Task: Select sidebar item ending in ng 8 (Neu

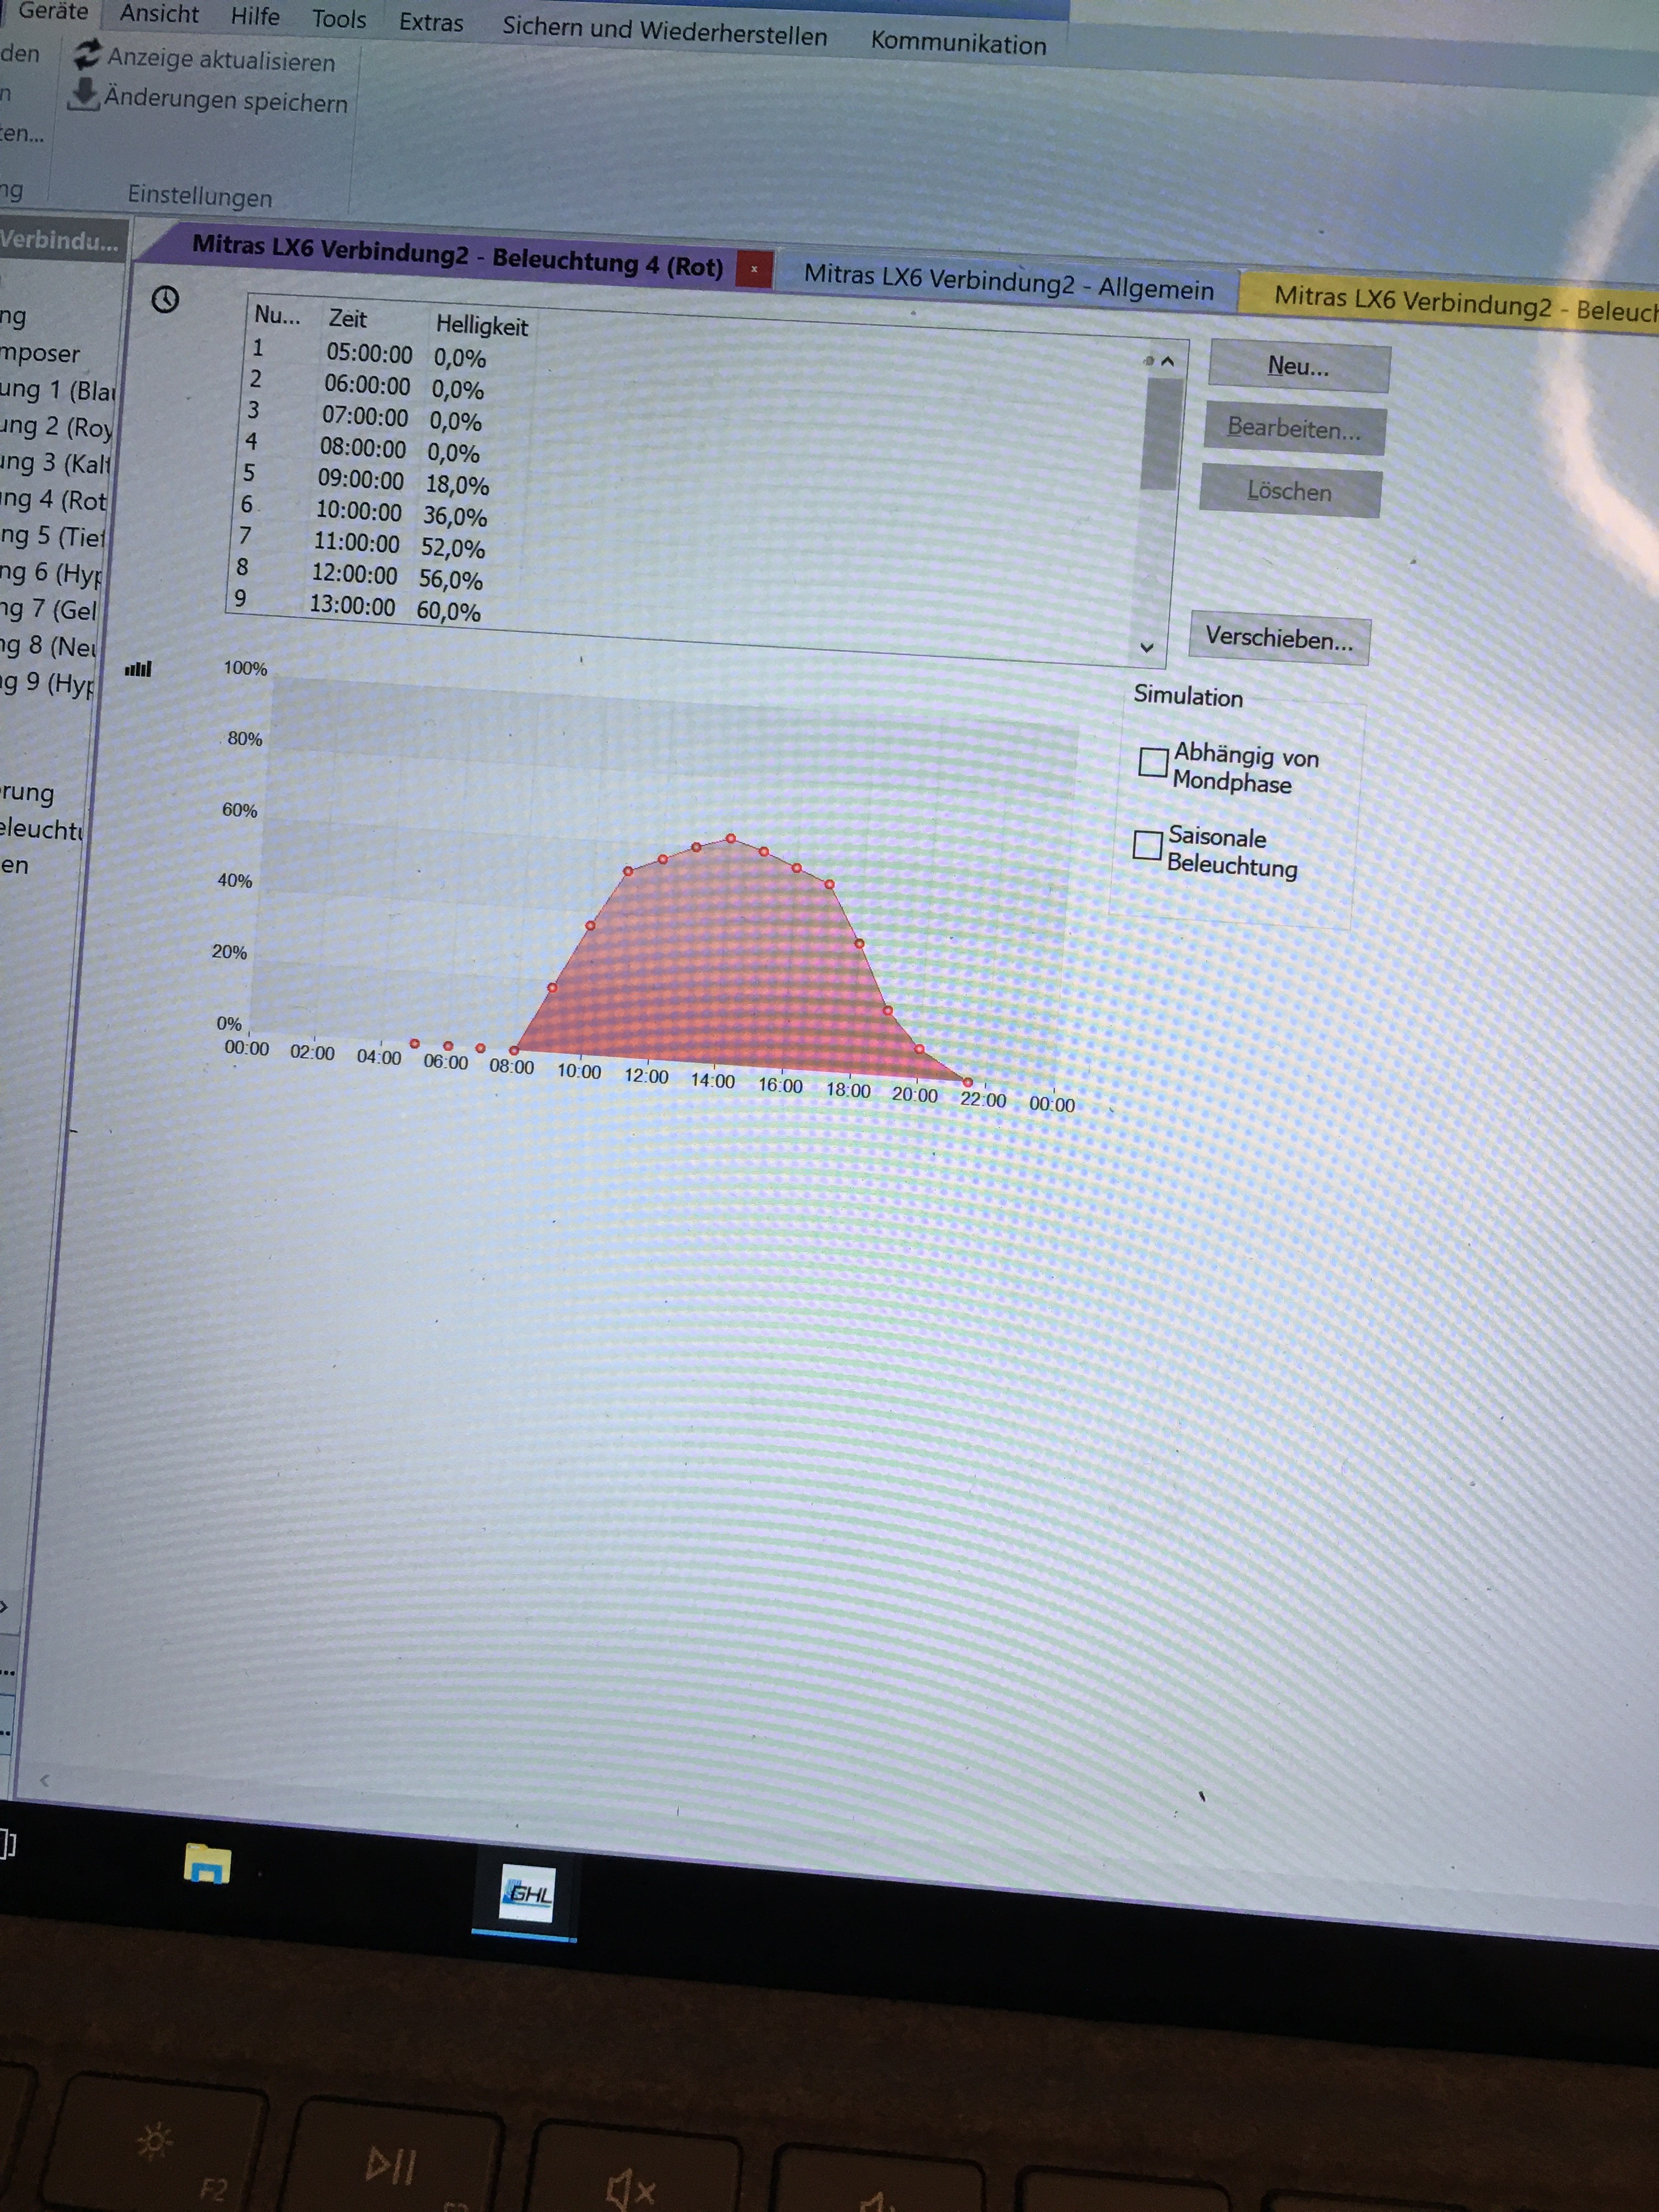Action: pyautogui.click(x=48, y=646)
